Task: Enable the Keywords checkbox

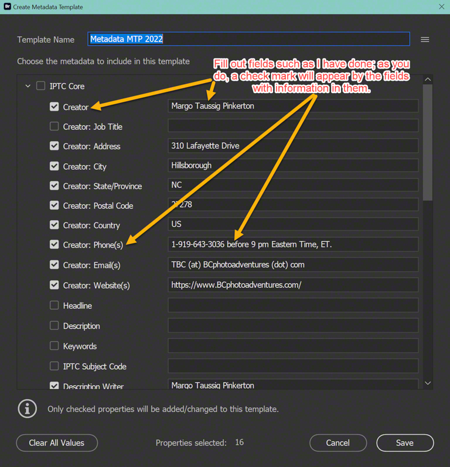Action: tap(54, 345)
